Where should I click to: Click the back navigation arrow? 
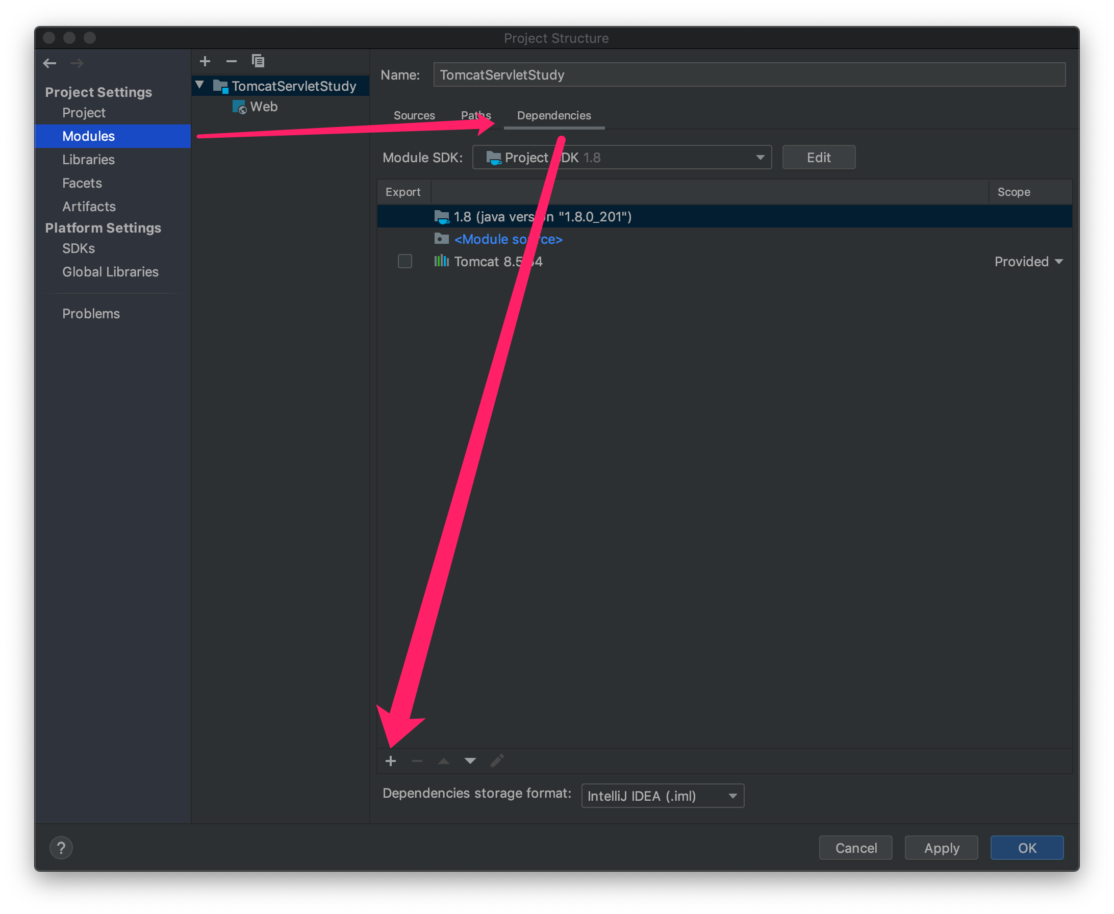(50, 63)
